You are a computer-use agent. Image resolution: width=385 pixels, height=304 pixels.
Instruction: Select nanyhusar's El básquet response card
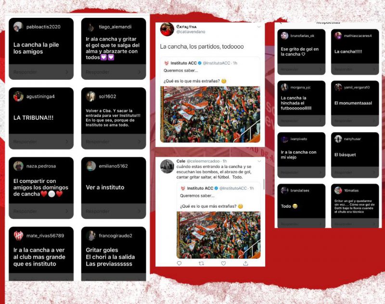click(355, 155)
